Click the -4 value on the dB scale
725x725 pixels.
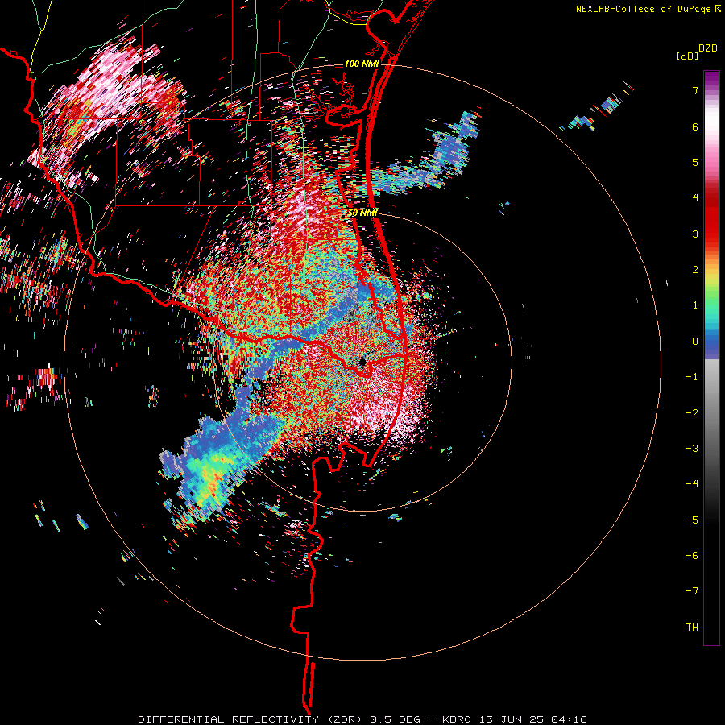(x=692, y=484)
